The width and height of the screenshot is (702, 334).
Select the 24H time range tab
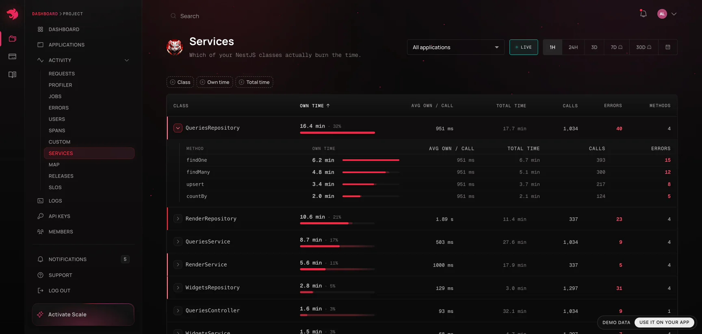click(x=573, y=47)
